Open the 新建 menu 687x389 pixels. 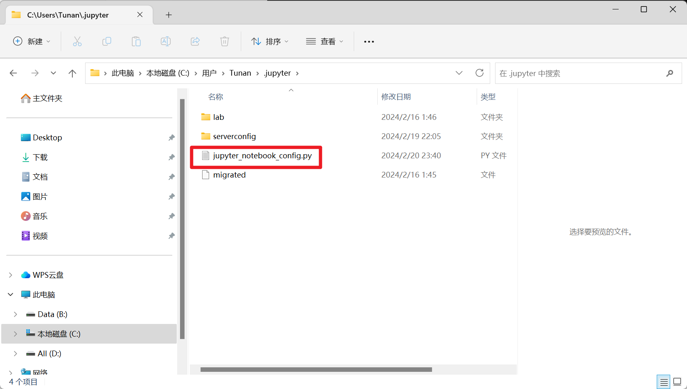32,41
